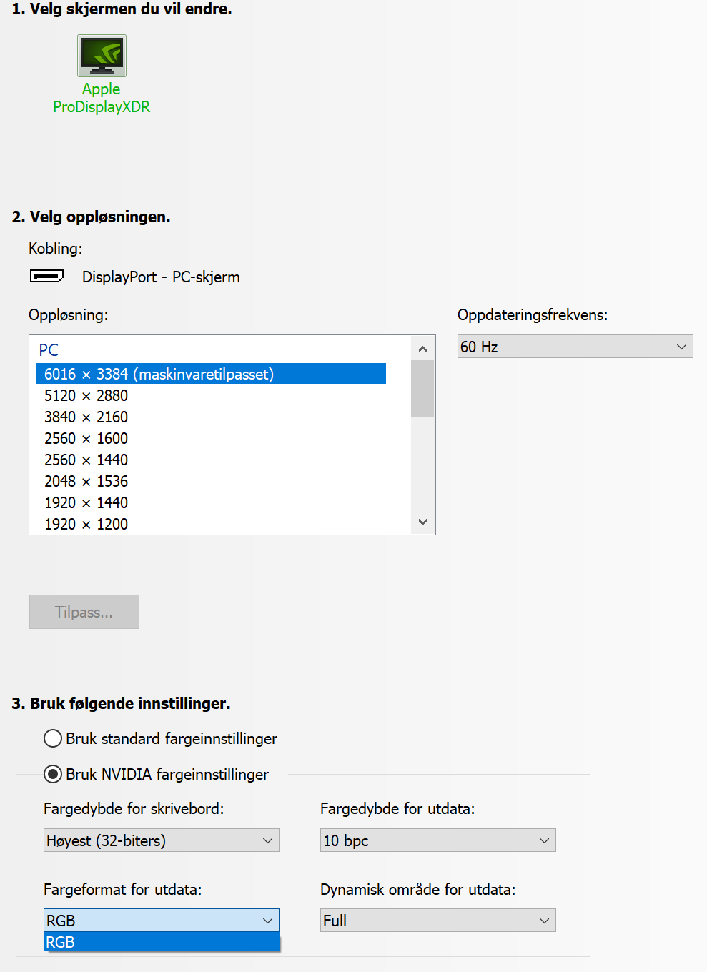Select 6016 × 3384 (maskinvaretilpasset) resolution
This screenshot has width=707, height=972.
tap(211, 374)
